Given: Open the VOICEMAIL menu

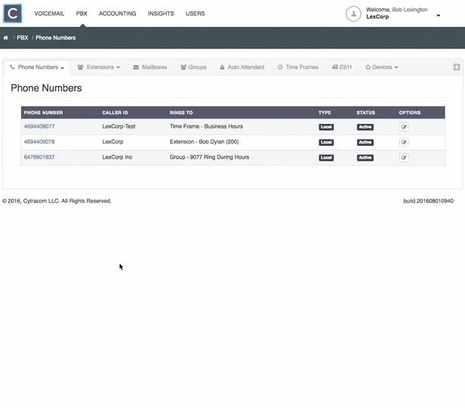Looking at the screenshot, I should 49,14.
